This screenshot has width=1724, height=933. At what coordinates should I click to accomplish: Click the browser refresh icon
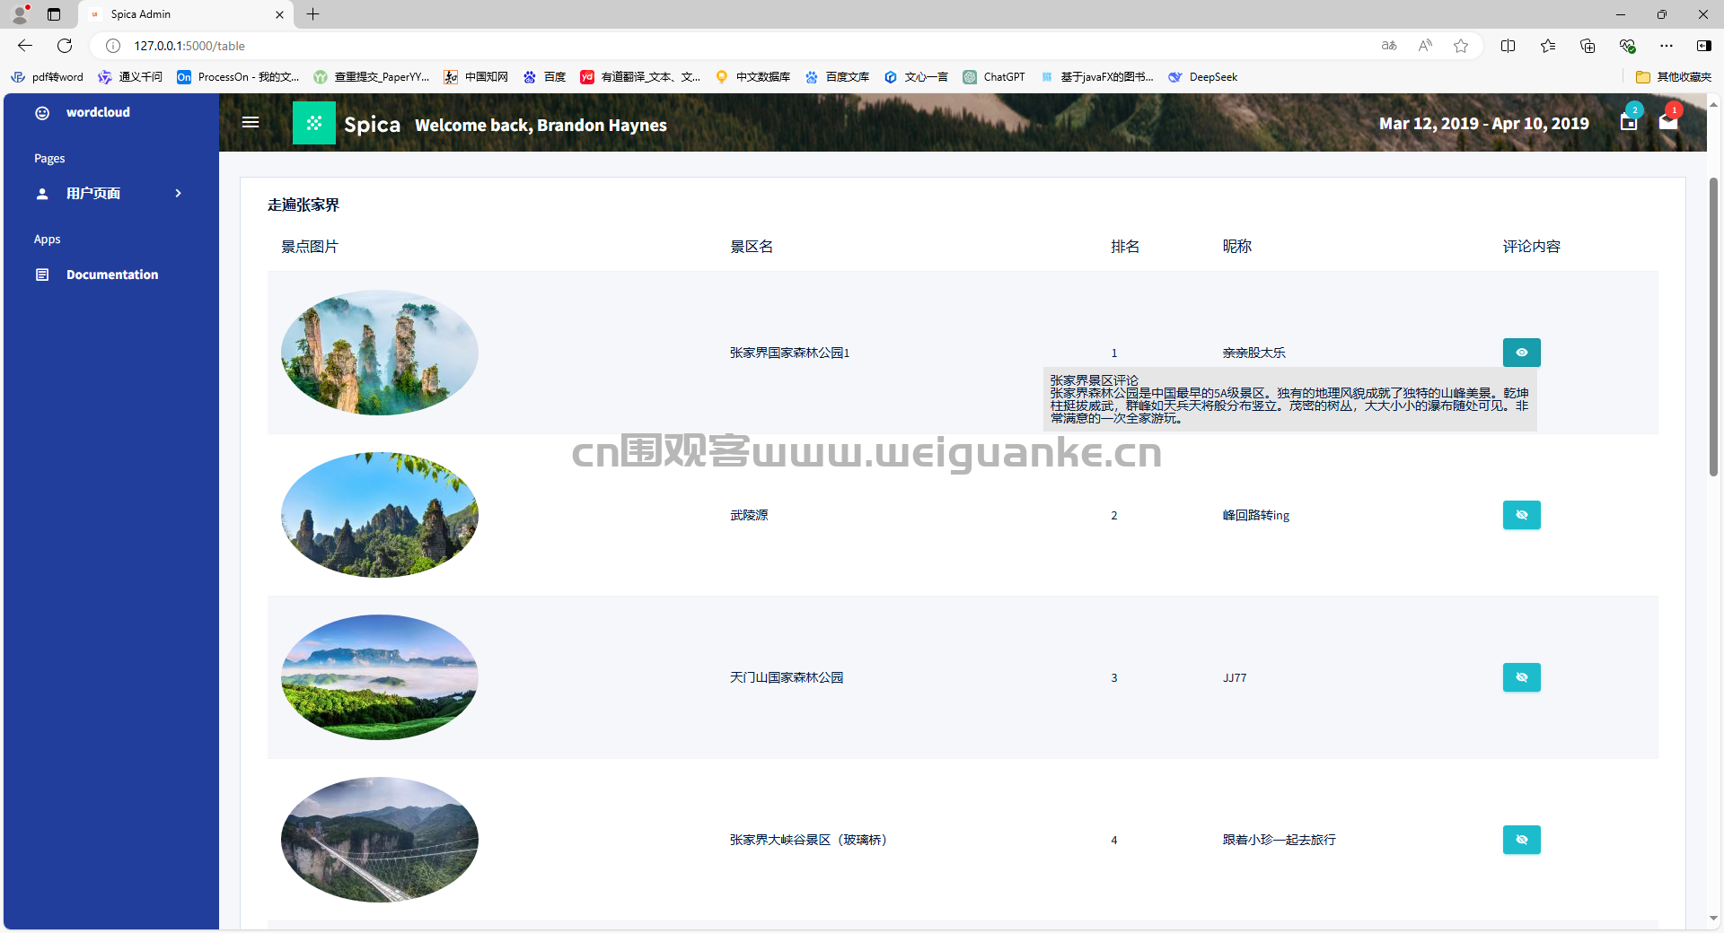tap(65, 46)
